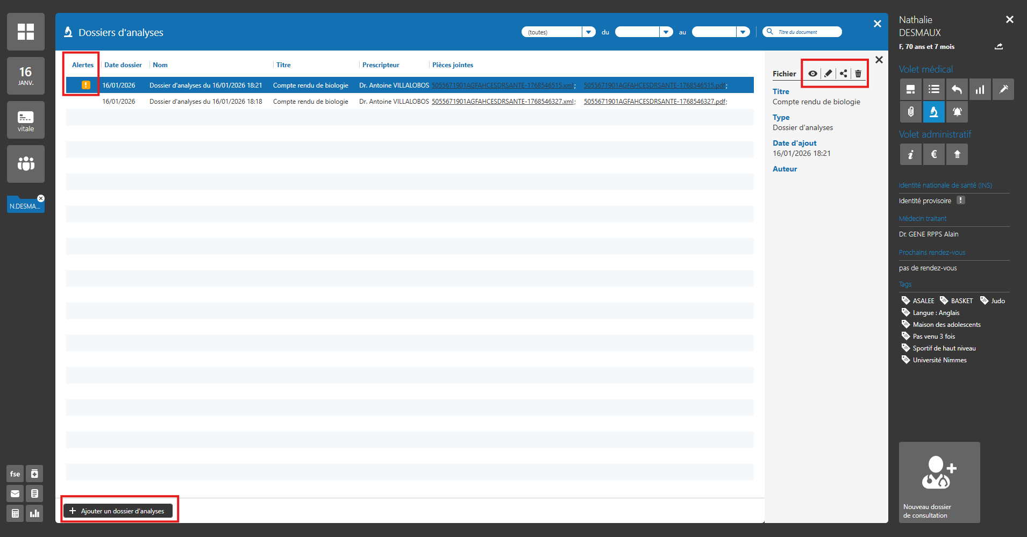Click the orange alert badge on first dossier

pos(85,85)
